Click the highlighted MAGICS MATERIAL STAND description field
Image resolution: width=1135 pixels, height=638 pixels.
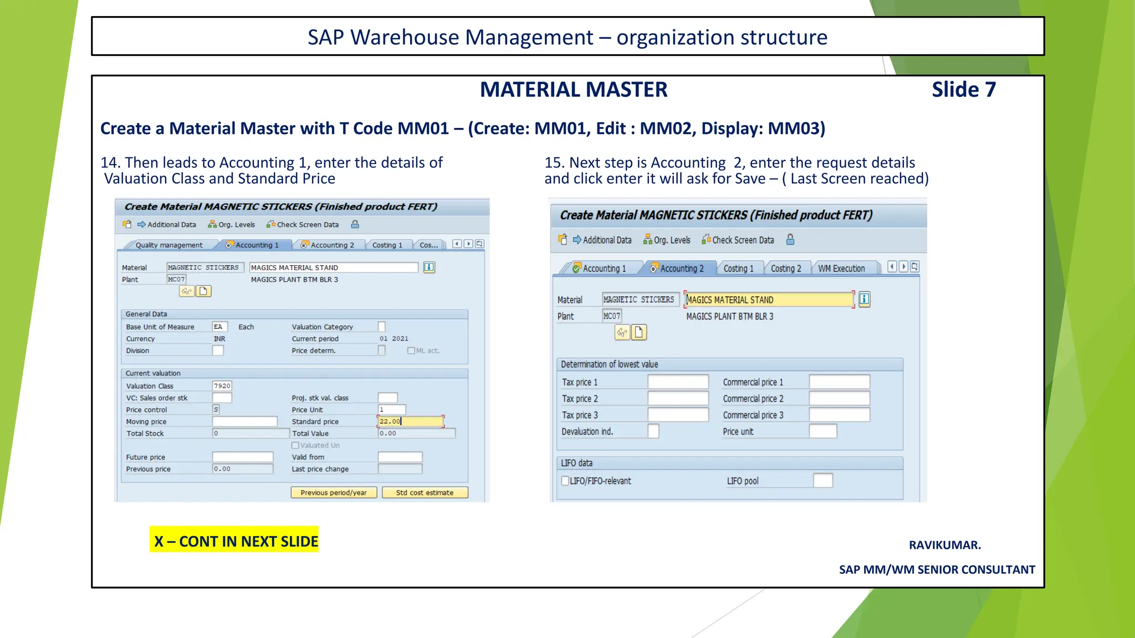point(769,300)
